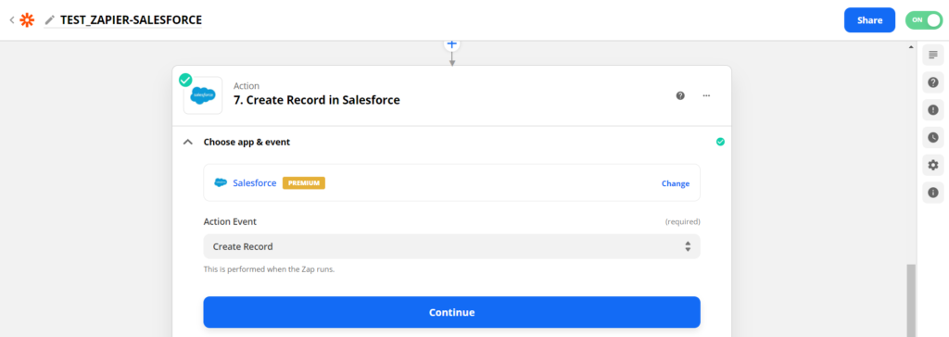The width and height of the screenshot is (949, 337).
Task: Click the orange Zapier logo icon
Action: click(x=27, y=20)
